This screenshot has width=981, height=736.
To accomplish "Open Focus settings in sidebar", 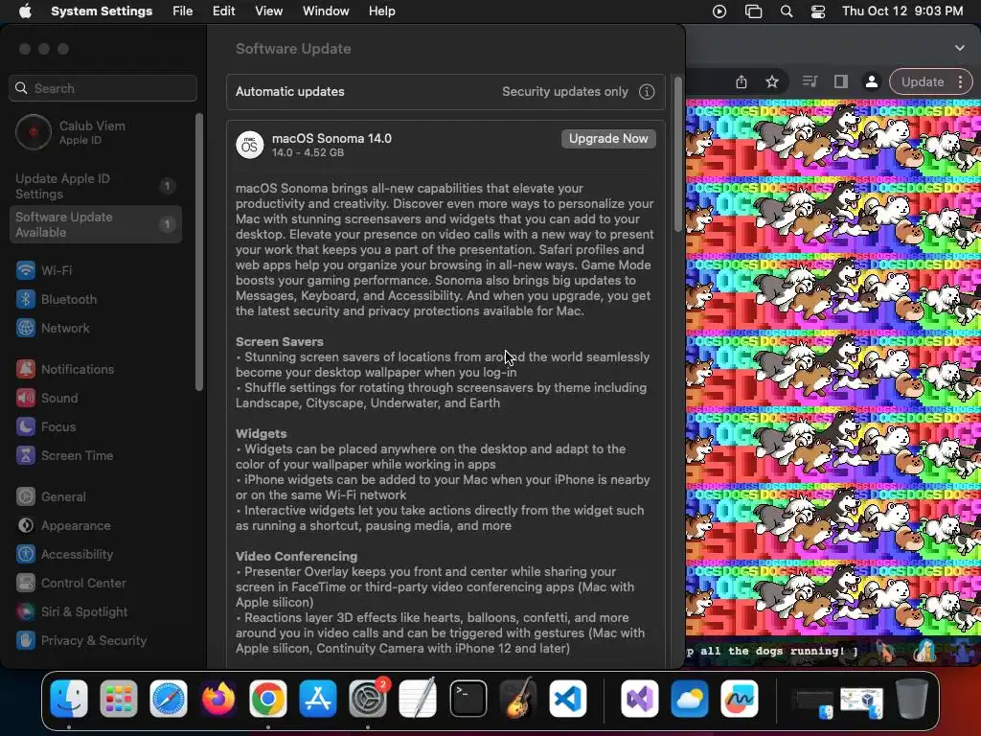I will tap(46, 426).
